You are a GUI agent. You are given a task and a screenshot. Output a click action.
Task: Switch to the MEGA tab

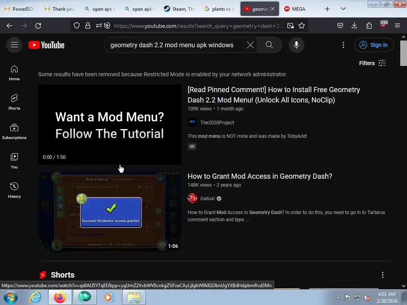(x=299, y=9)
